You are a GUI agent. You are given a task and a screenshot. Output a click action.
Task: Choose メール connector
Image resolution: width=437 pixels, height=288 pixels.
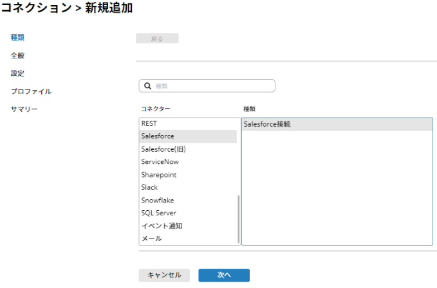[188, 239]
